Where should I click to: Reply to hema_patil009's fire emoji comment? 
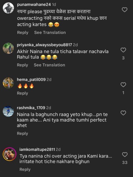(22, 93)
